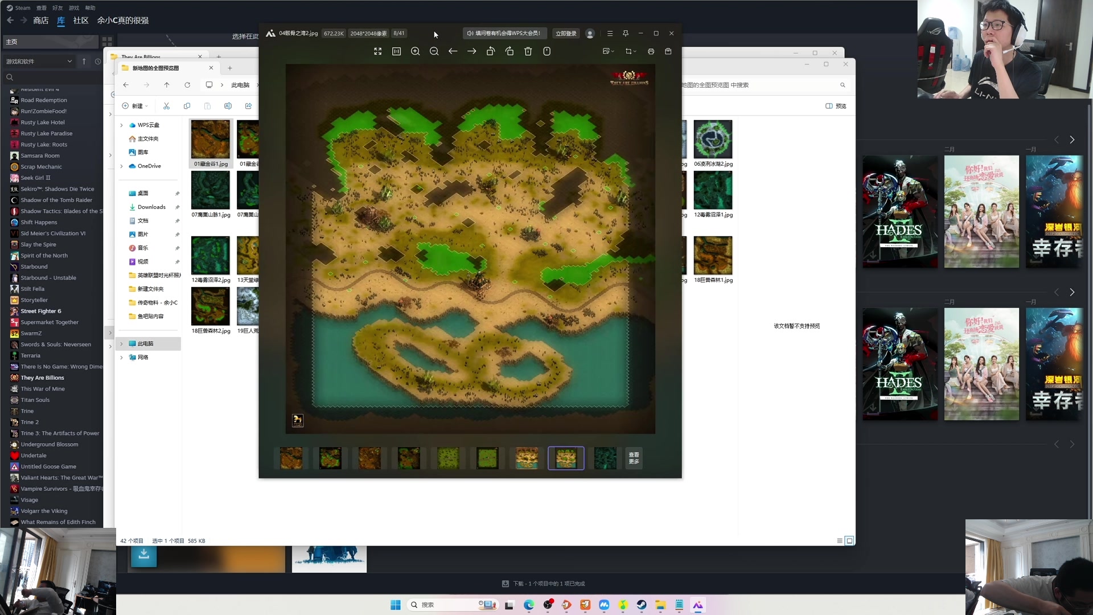Open image edit dropdown in viewer

pos(609,51)
